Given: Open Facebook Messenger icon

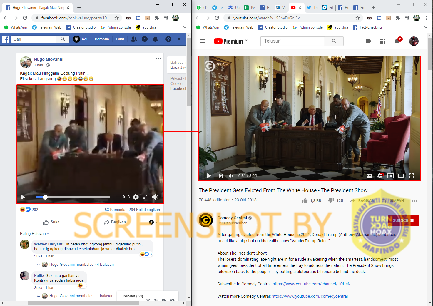Looking at the screenshot, I should click(145, 39).
